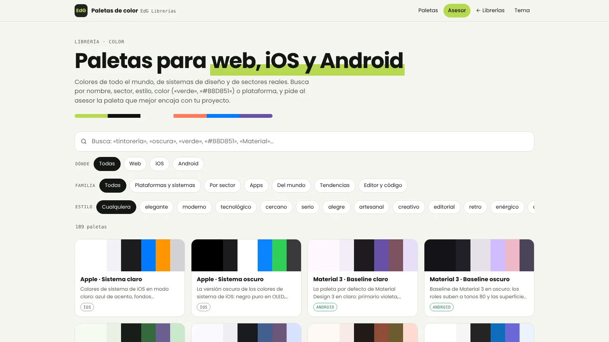Open Material 3 · Baseline claro card title
This screenshot has width=609, height=342.
(351, 279)
